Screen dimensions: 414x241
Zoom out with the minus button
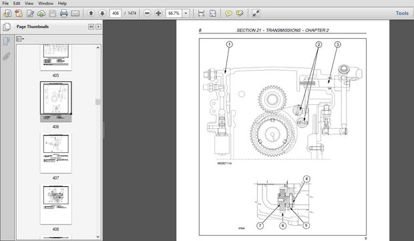tap(148, 13)
